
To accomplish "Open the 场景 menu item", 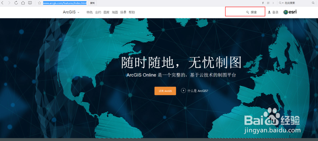I will coord(123,12).
